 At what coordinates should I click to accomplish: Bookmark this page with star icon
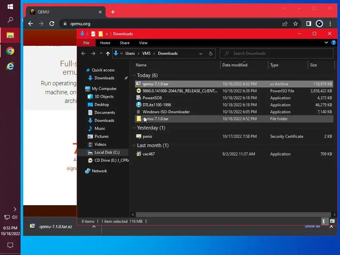[296, 24]
